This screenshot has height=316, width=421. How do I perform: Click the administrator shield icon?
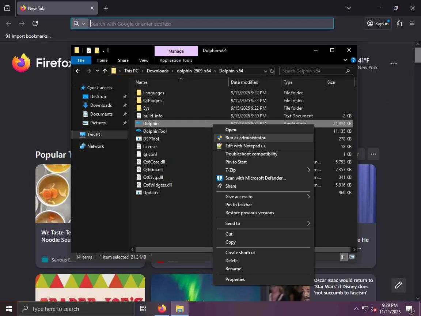pos(219,138)
